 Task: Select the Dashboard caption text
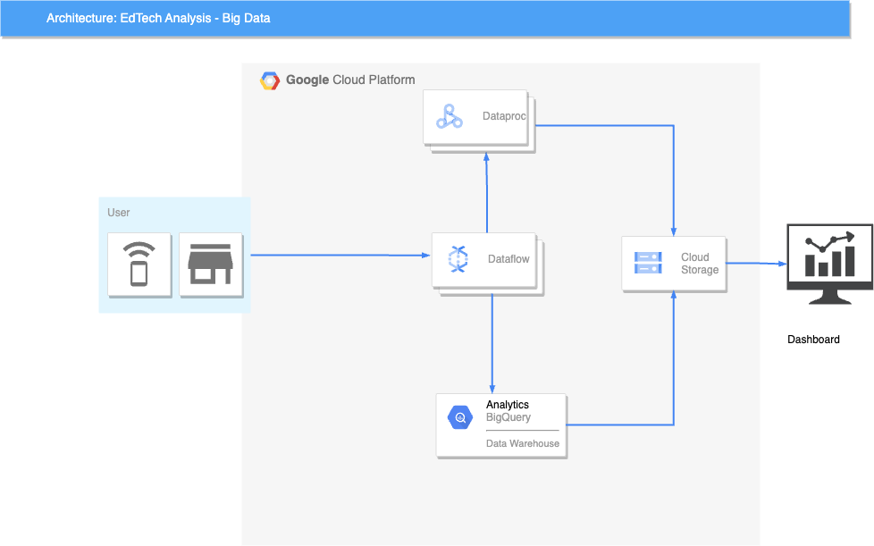click(813, 340)
